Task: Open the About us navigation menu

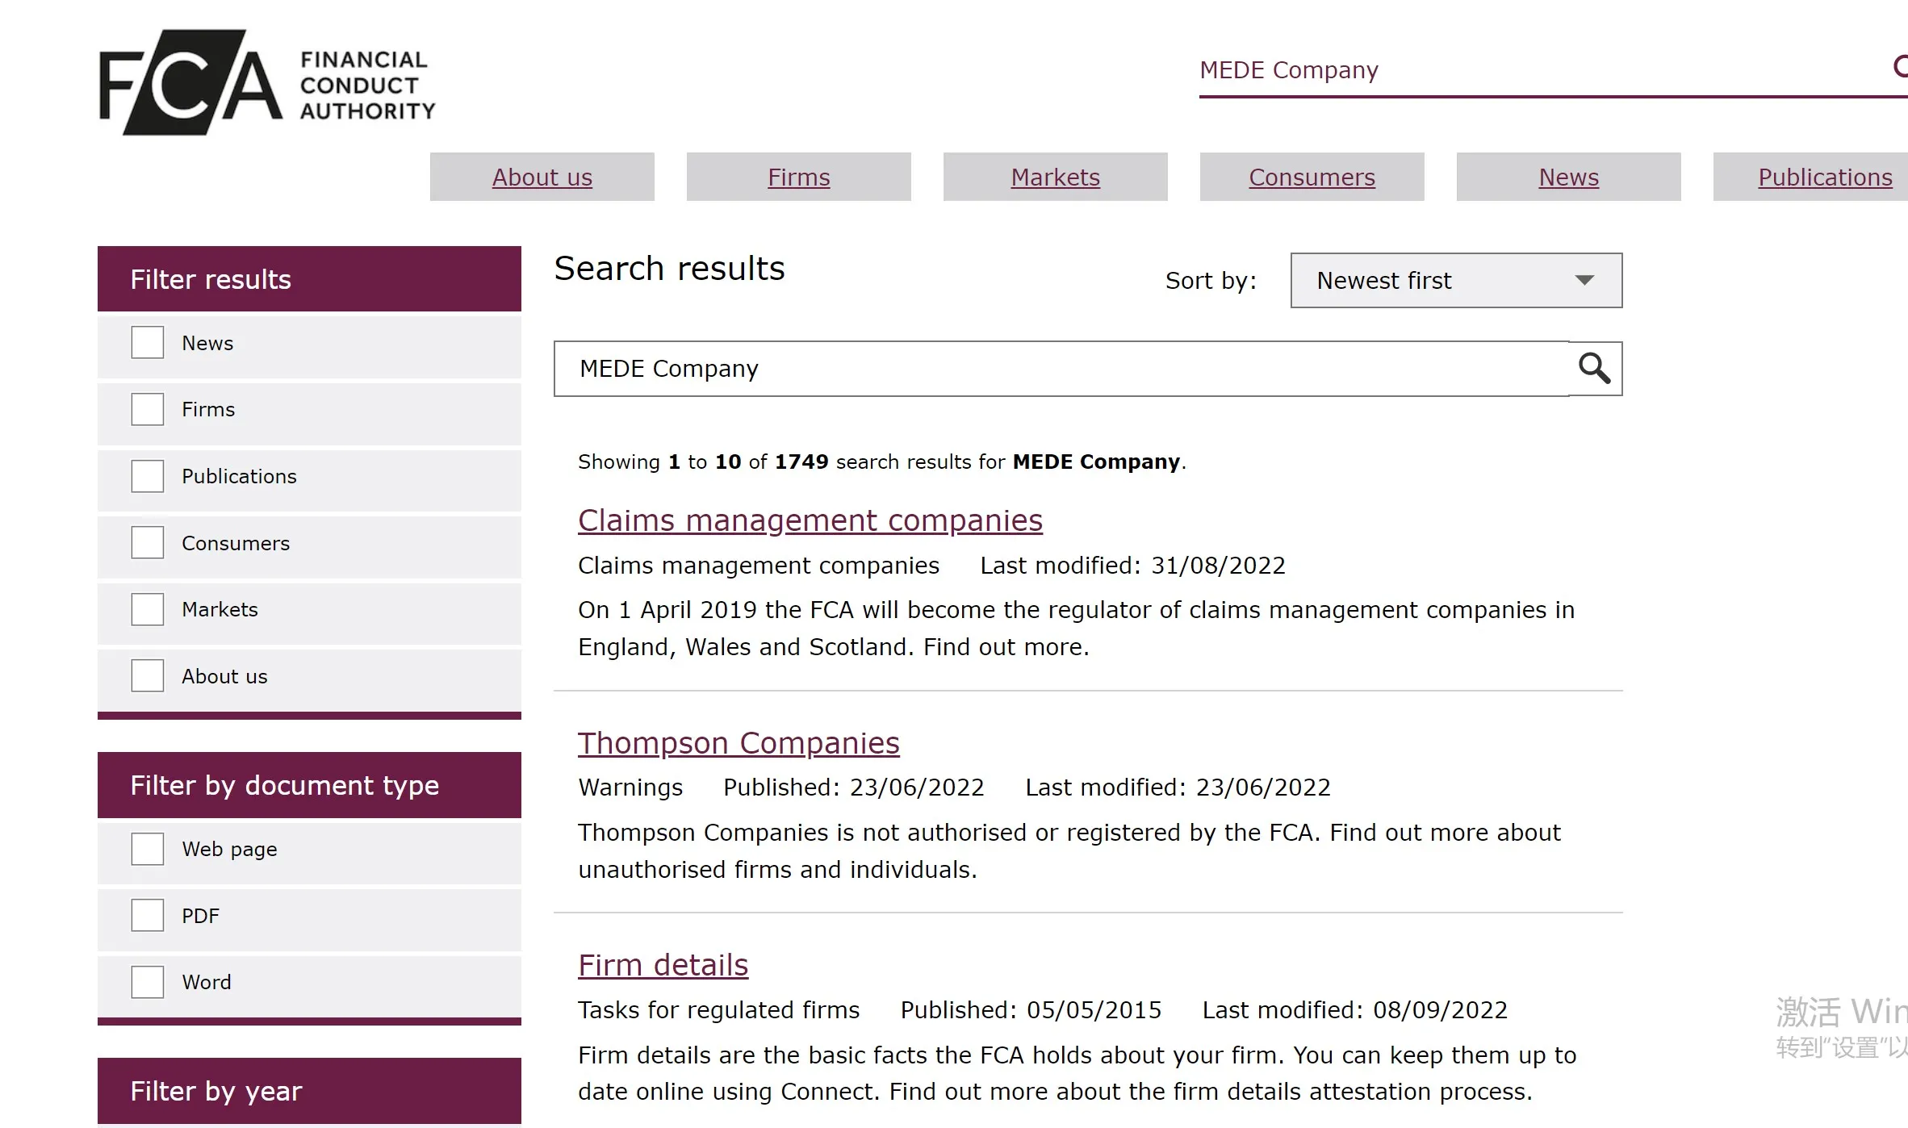Action: 542,177
